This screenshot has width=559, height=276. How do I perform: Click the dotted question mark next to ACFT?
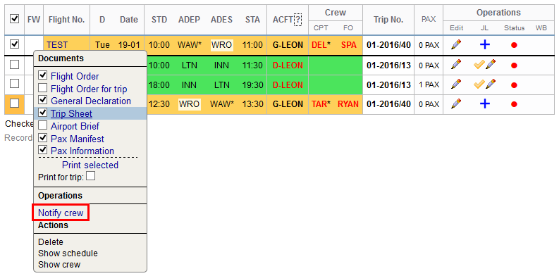click(297, 20)
